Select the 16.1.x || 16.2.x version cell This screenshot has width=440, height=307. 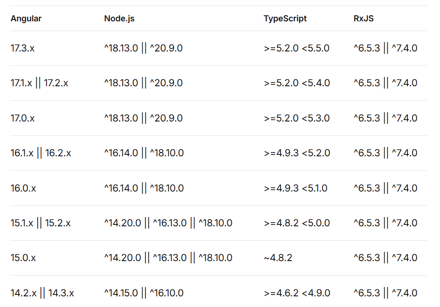[41, 153]
